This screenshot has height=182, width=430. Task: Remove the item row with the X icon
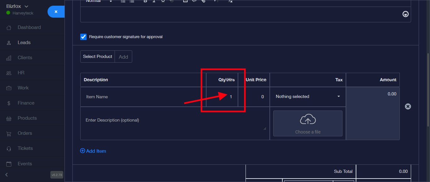(408, 106)
